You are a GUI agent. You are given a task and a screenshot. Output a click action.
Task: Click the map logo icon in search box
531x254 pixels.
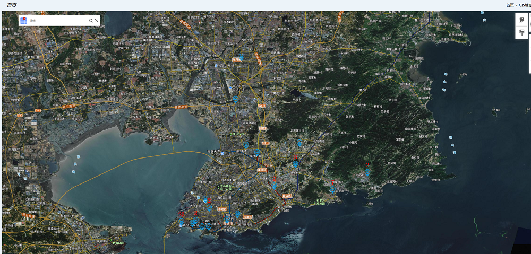[x=23, y=21]
